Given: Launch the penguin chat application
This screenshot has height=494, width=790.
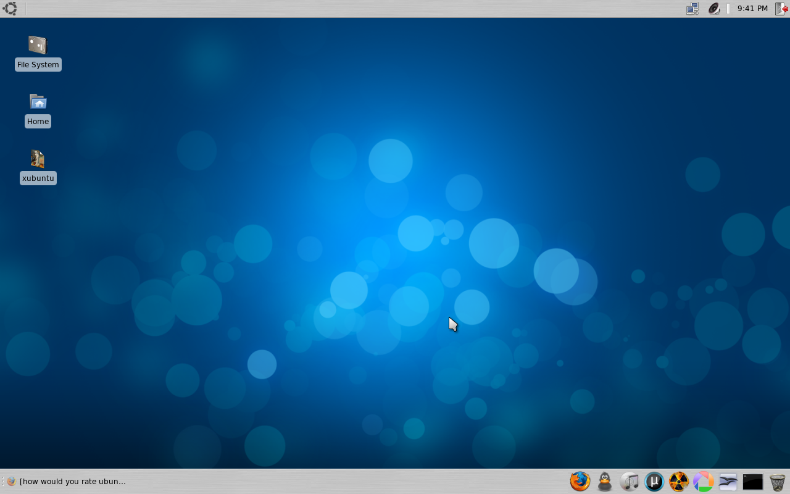Looking at the screenshot, I should pyautogui.click(x=605, y=482).
